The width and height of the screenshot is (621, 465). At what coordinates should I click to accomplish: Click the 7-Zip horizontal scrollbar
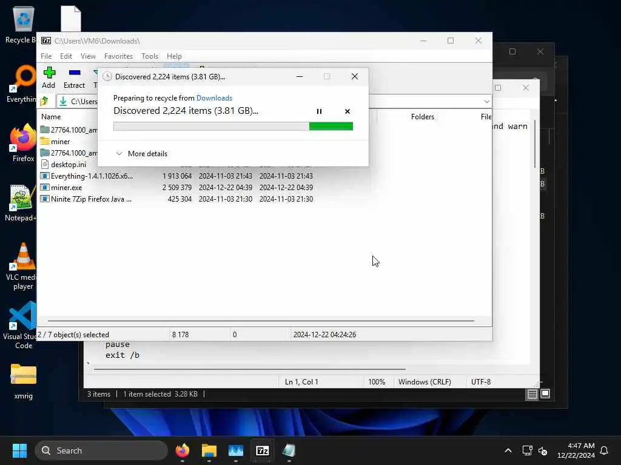(x=261, y=321)
